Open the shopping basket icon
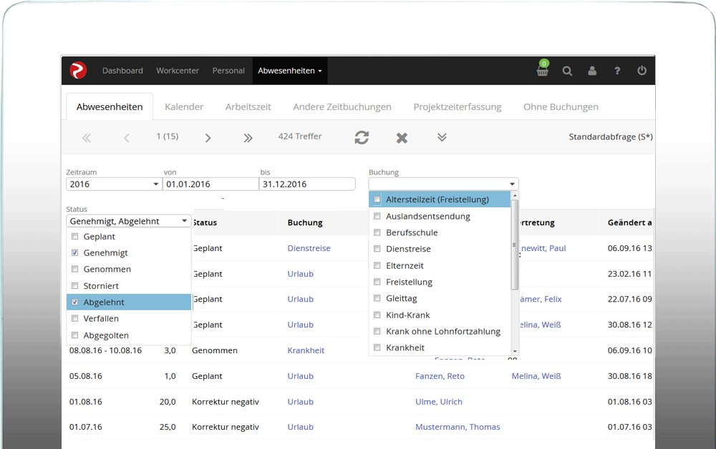Viewport: 716px width, 449px height. click(543, 71)
